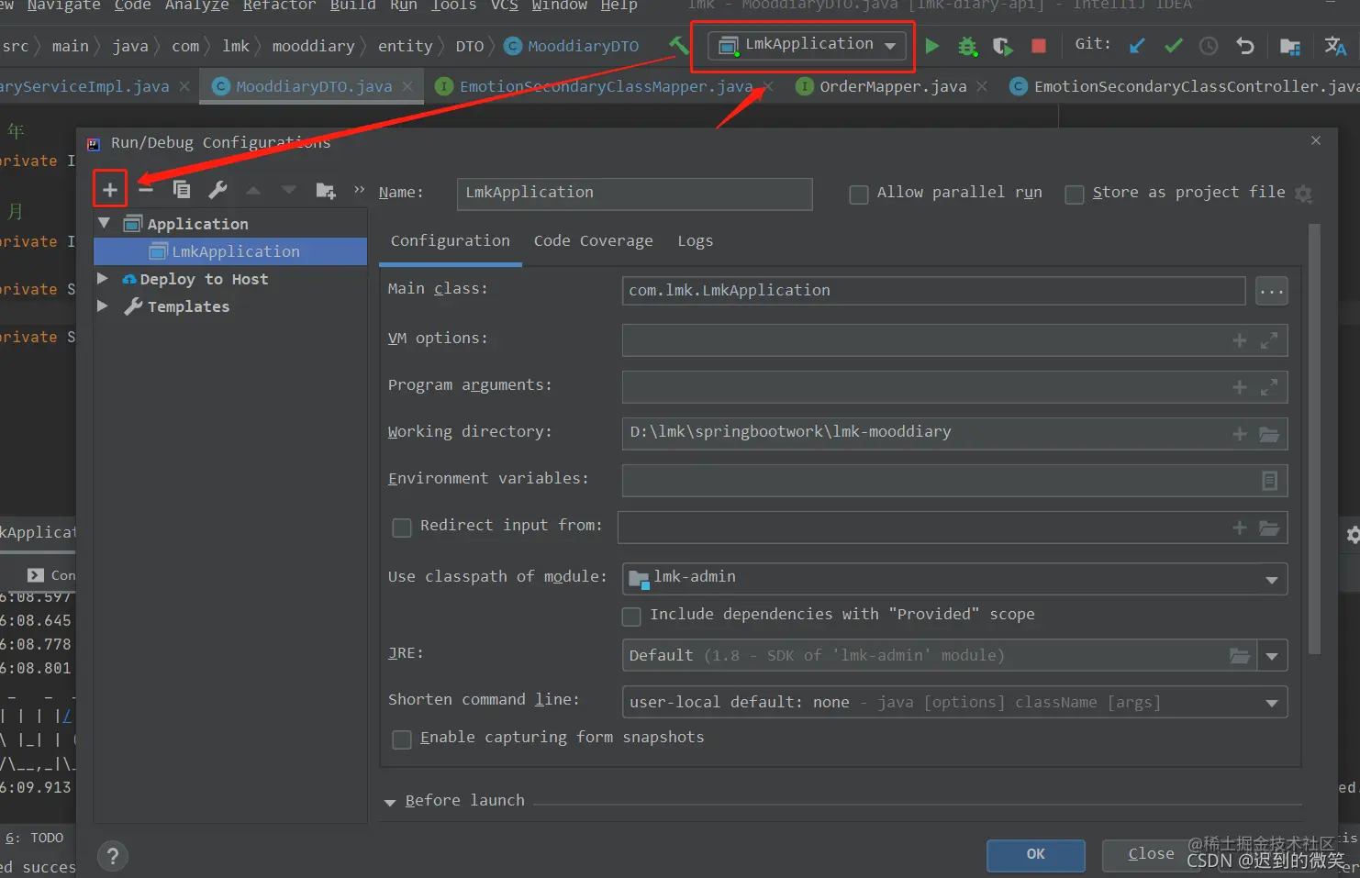Open the LmkApplication run configuration dropdown

[x=808, y=45]
